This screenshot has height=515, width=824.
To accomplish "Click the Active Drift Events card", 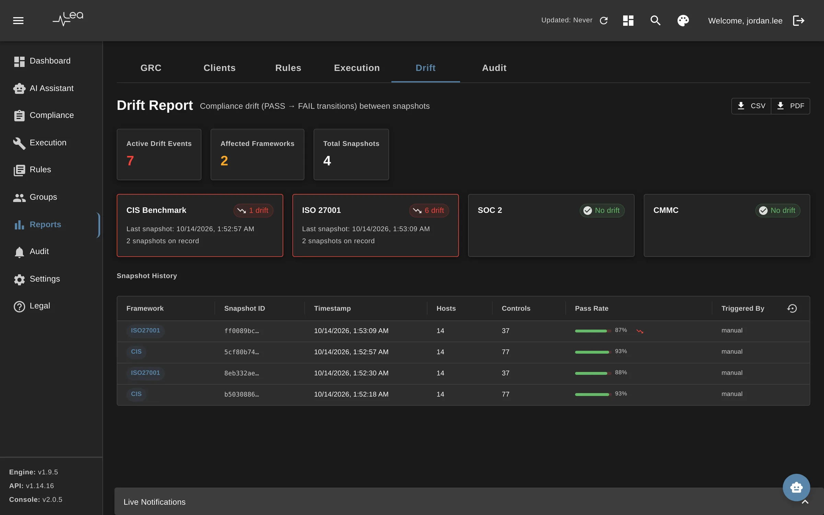I will [x=159, y=154].
